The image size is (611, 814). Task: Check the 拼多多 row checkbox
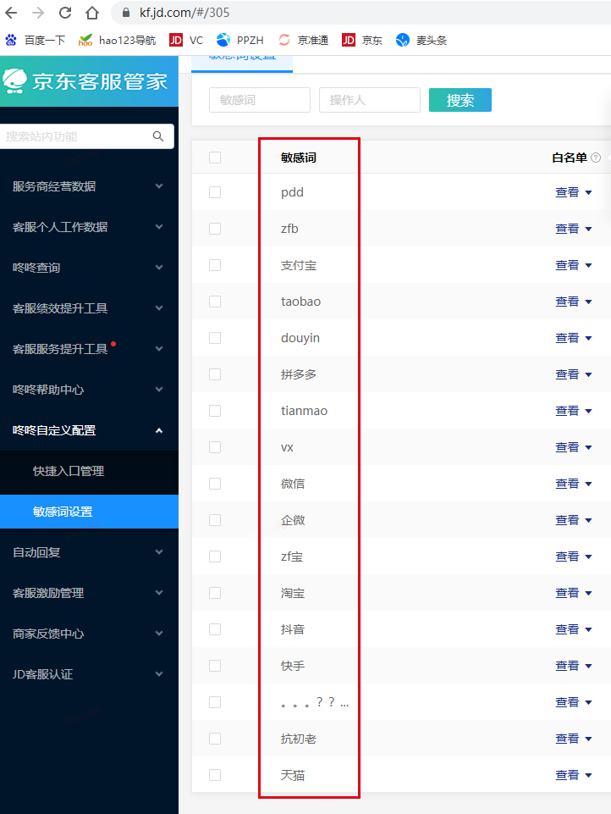pyautogui.click(x=215, y=374)
